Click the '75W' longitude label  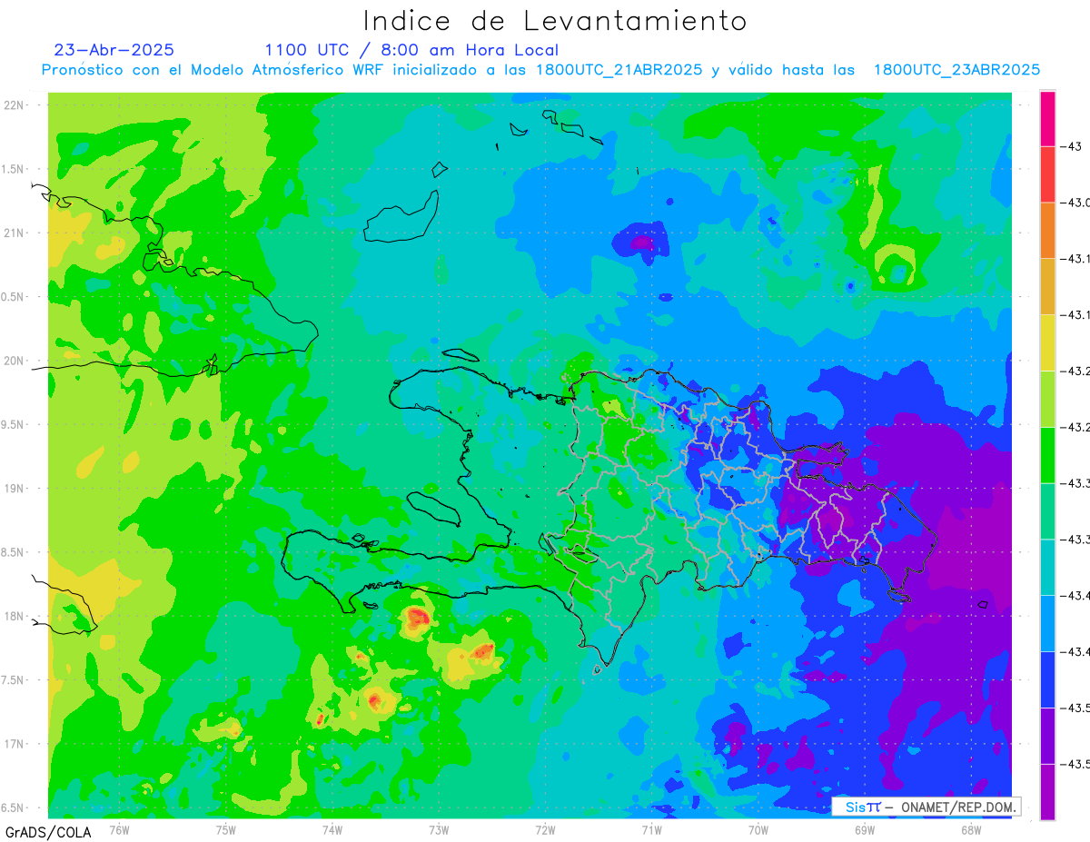pos(226,829)
